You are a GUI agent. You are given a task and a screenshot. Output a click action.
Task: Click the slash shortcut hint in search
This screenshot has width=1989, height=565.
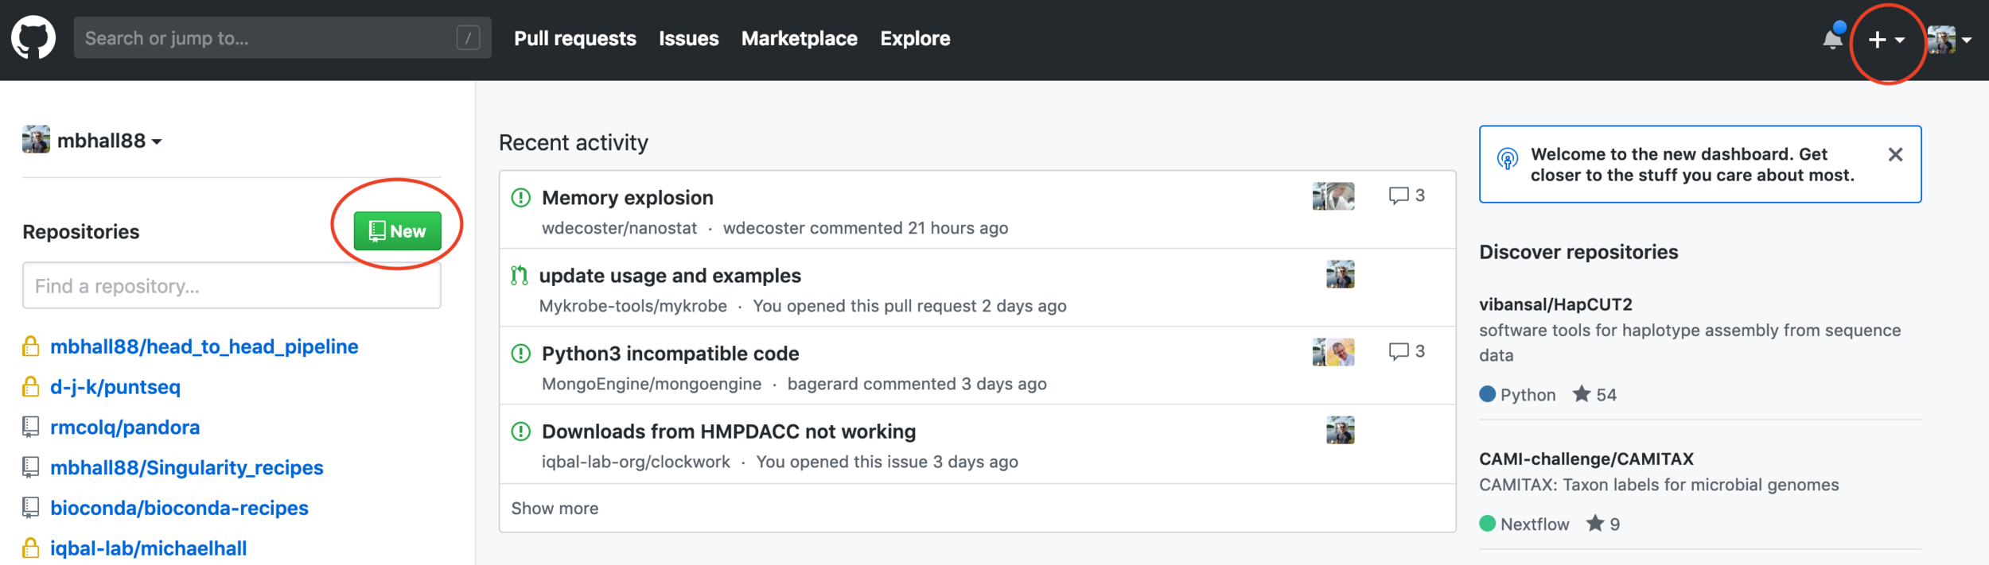468,37
